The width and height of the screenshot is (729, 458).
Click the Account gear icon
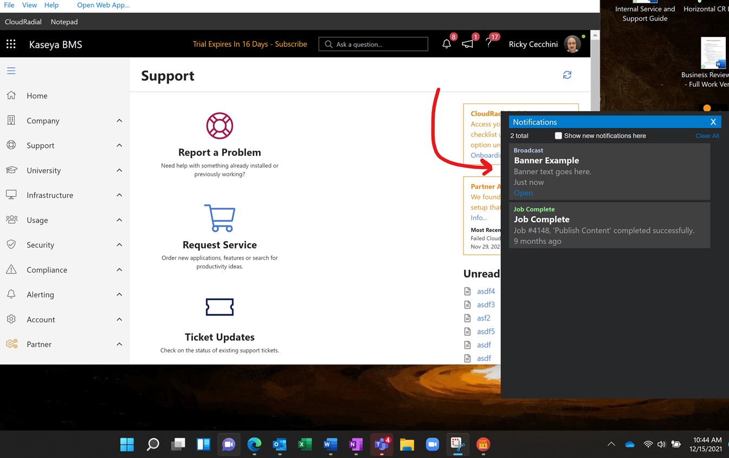[x=11, y=319]
